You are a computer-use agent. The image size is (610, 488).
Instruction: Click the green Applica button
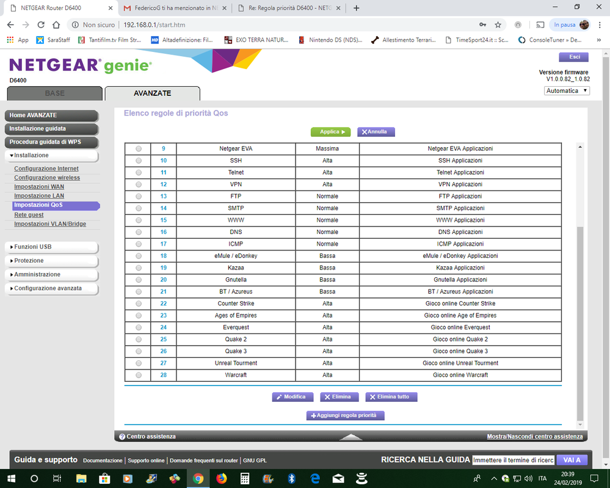coord(331,132)
